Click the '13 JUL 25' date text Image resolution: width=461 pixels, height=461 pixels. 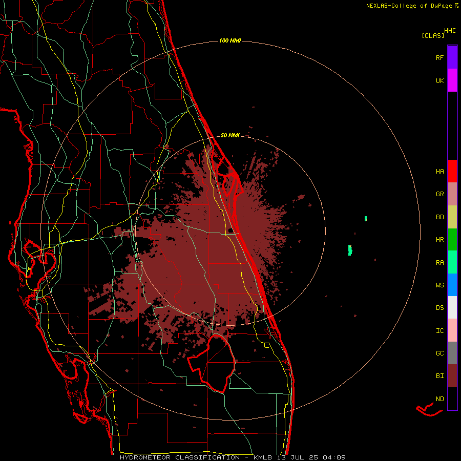pos(297,457)
